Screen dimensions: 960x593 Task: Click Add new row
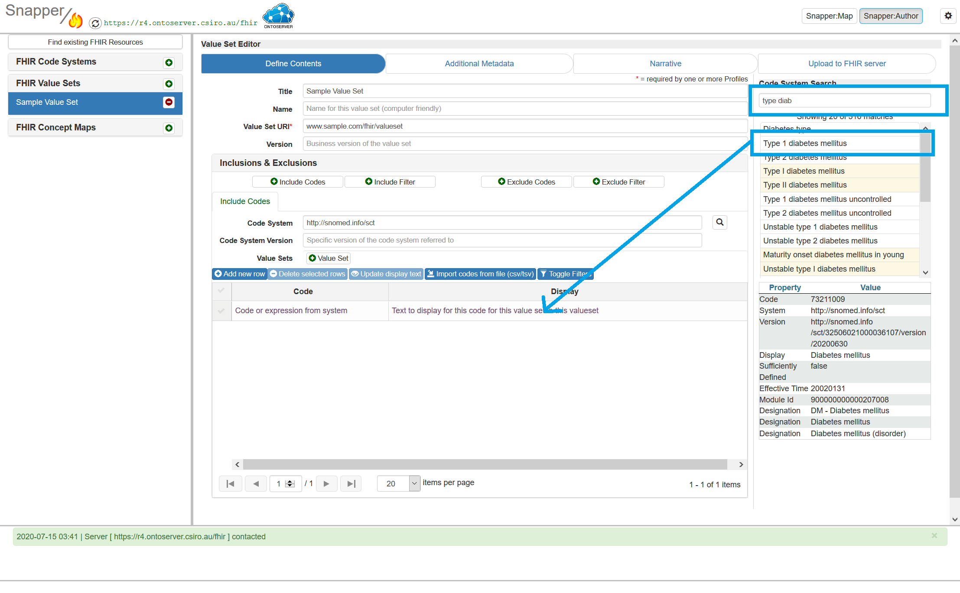240,274
